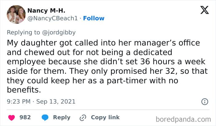Open the info circle icon
The height and width of the screenshot is (126, 216).
204,101
